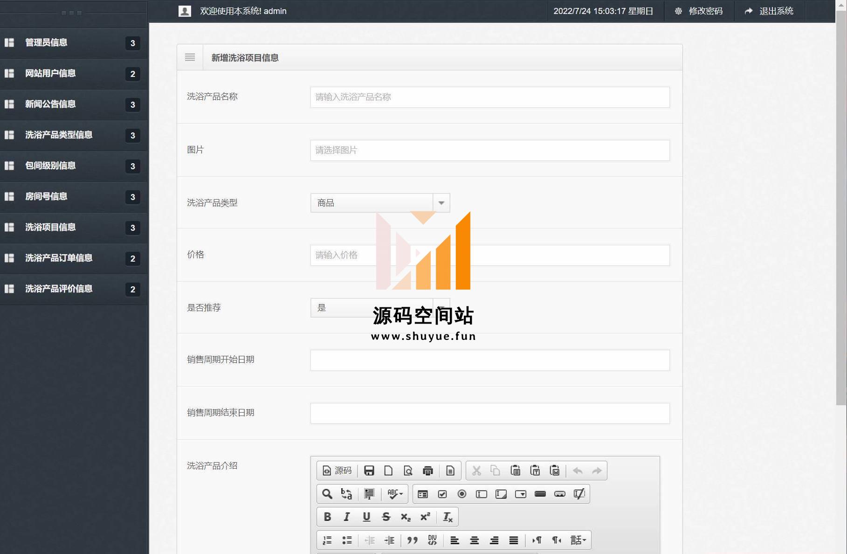Click the 修改密码 link in header

pos(699,11)
